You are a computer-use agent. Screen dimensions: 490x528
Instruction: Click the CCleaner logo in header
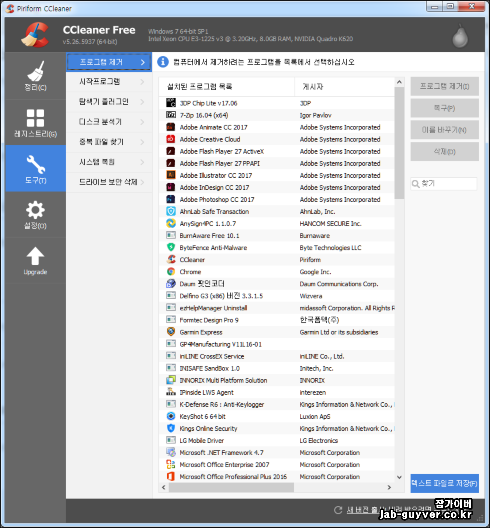pos(35,35)
